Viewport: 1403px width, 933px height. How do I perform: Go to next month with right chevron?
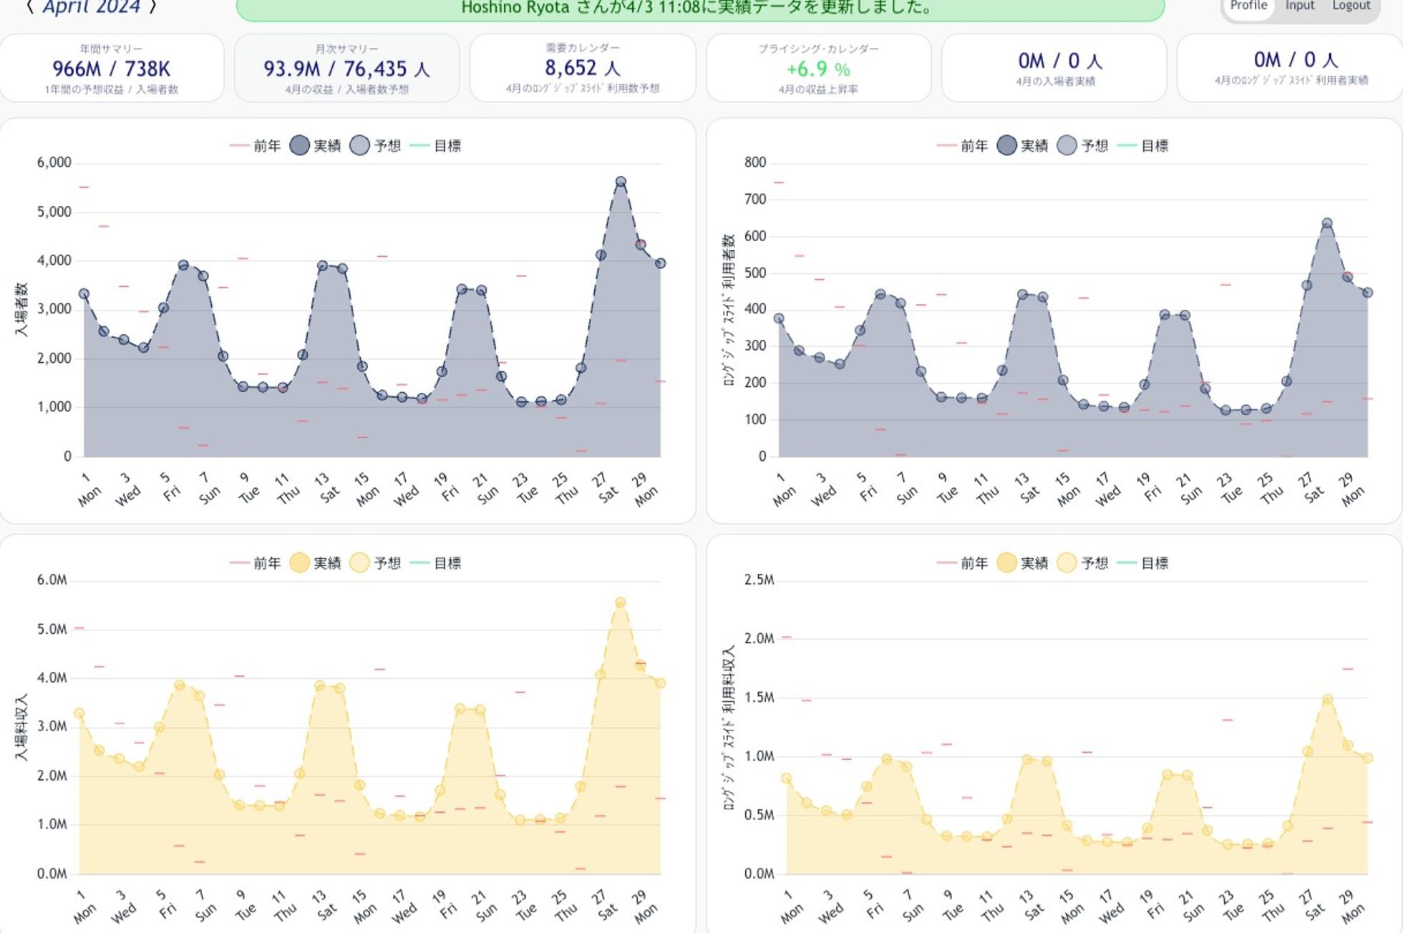tap(152, 7)
